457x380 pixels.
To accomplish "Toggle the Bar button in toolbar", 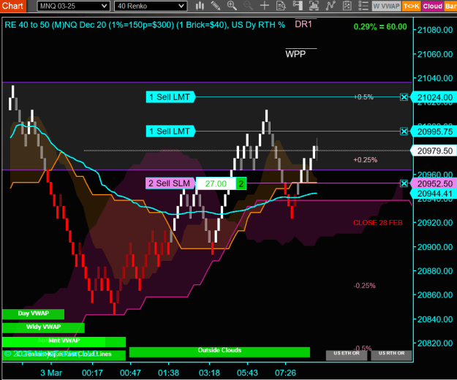I will (450, 6).
